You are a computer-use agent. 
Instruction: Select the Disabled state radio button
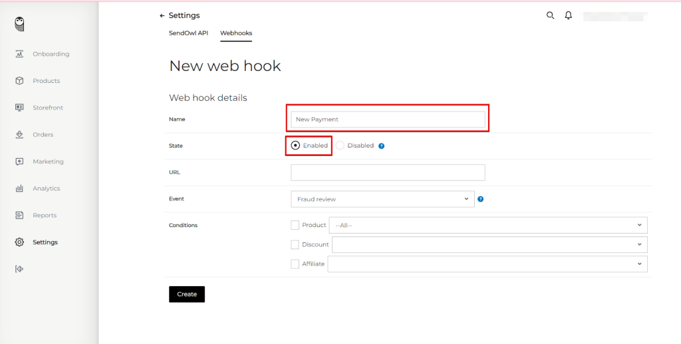tap(340, 145)
